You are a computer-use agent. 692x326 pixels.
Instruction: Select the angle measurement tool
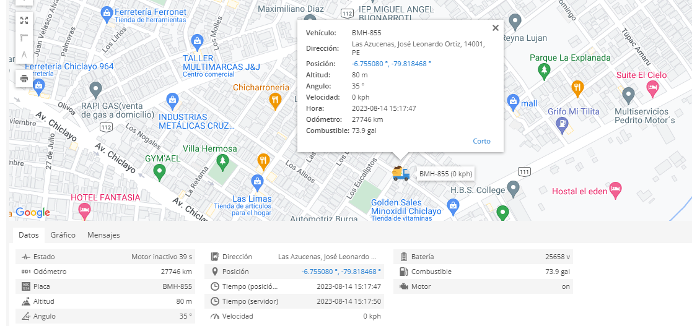tap(24, 56)
